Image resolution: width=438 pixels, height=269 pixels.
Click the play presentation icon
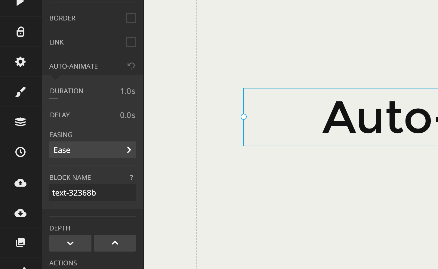[20, 3]
